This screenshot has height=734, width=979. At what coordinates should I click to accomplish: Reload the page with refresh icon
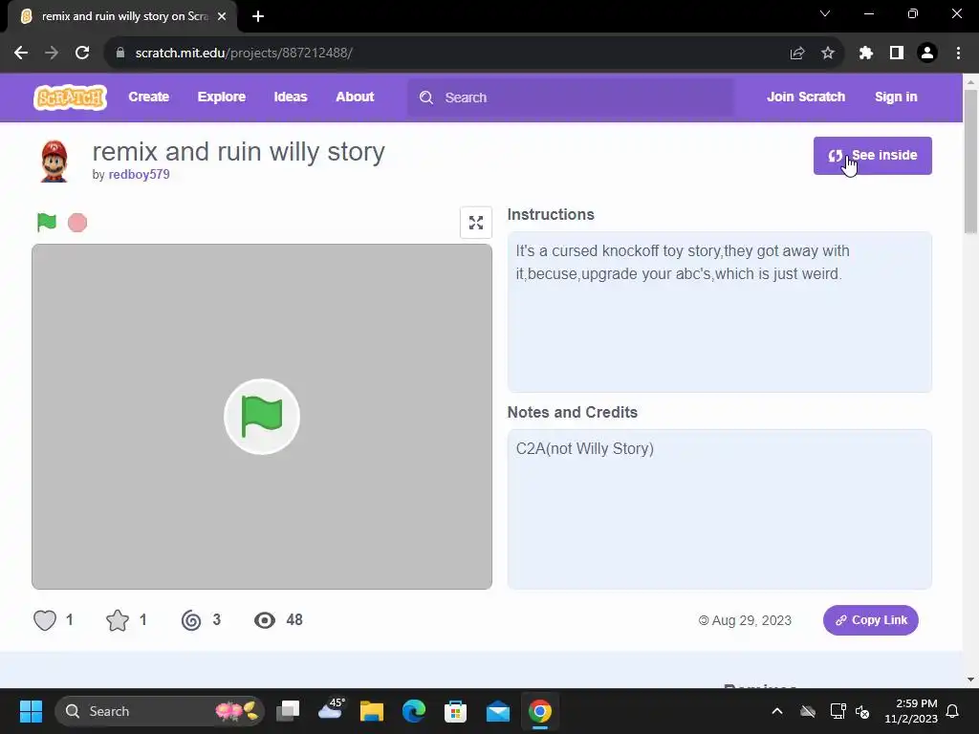tap(82, 54)
